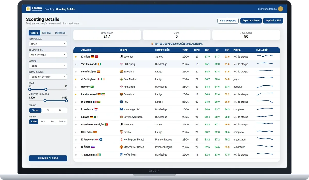Sort by the GEN column header

click(207, 50)
